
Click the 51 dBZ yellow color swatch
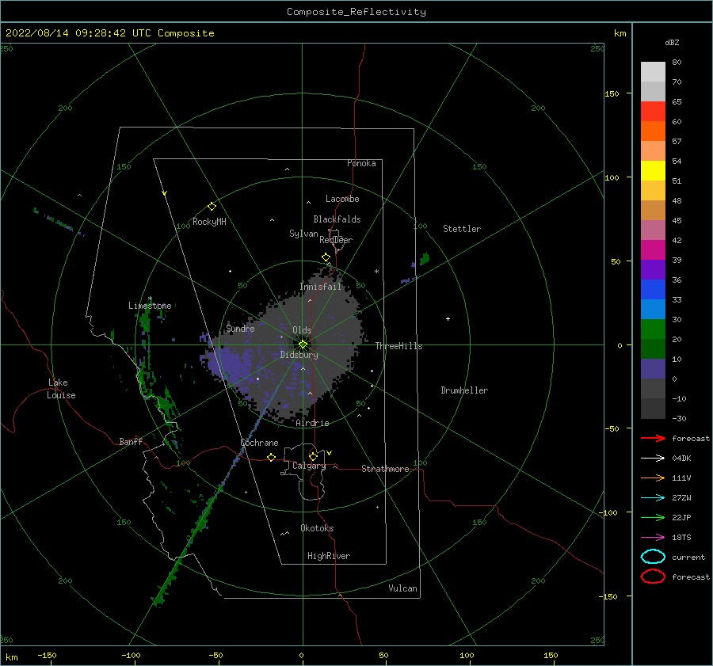pos(653,170)
